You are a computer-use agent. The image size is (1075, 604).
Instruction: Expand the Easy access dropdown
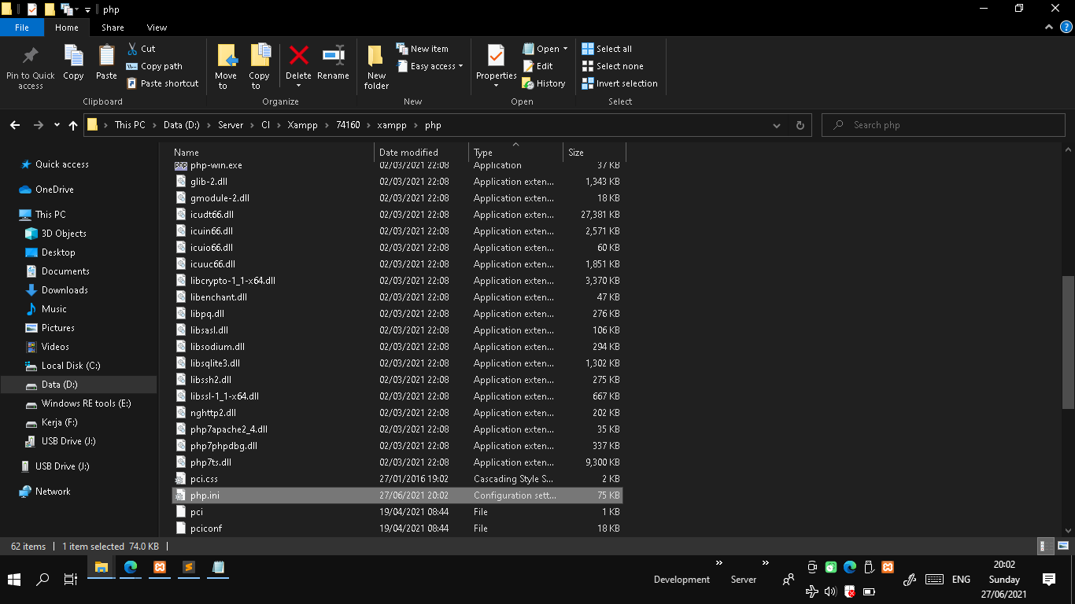430,66
